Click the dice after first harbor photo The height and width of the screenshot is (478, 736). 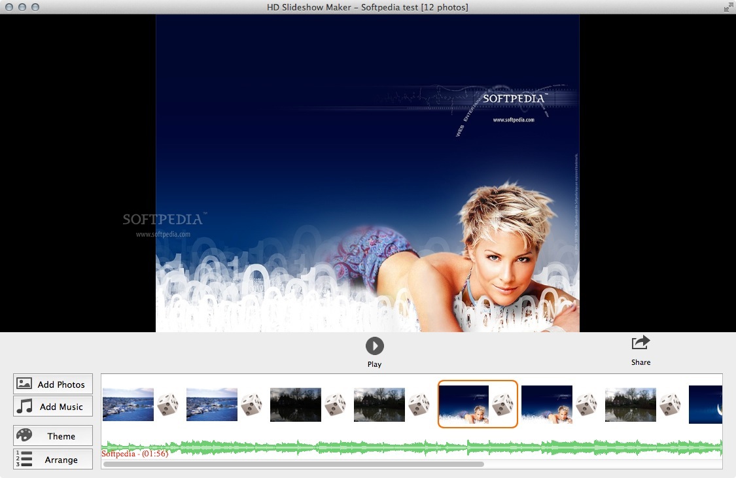point(167,404)
